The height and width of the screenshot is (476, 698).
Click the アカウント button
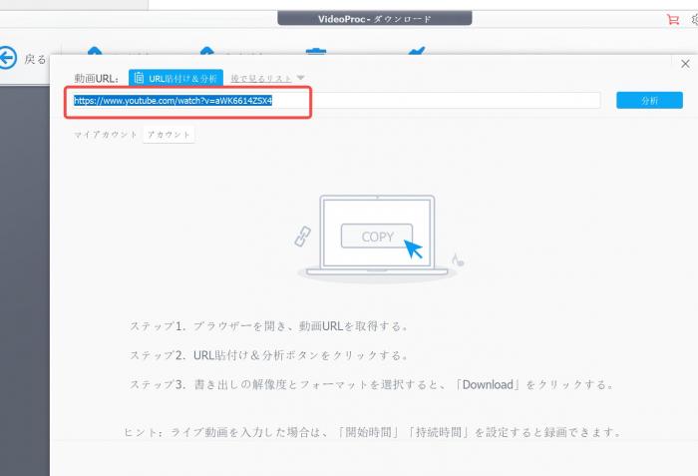169,135
